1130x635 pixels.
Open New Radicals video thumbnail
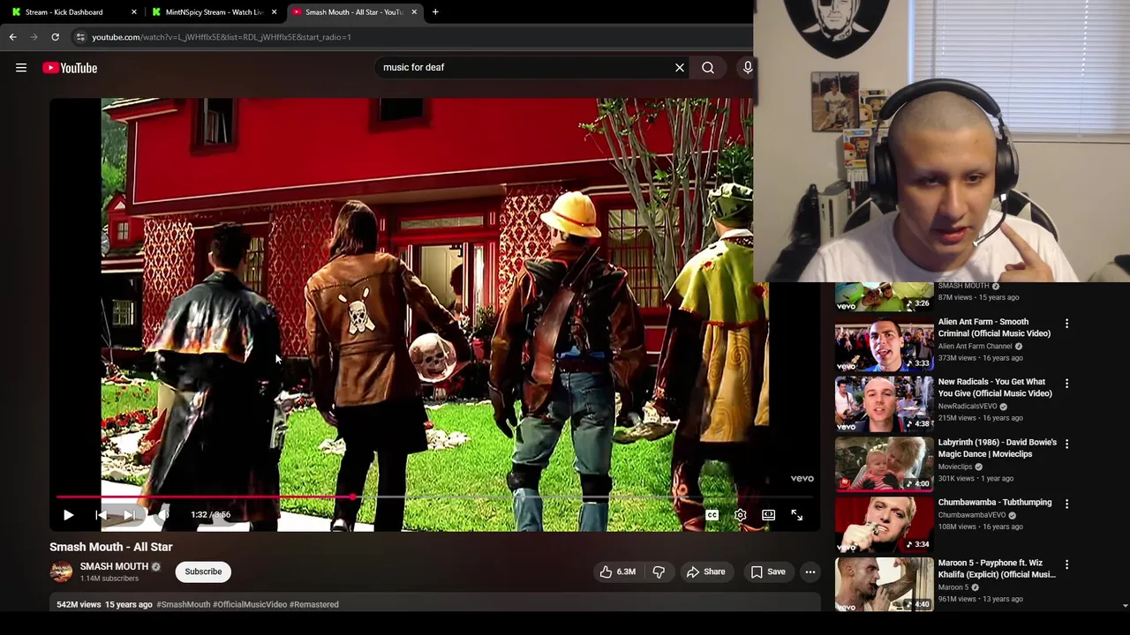click(884, 404)
